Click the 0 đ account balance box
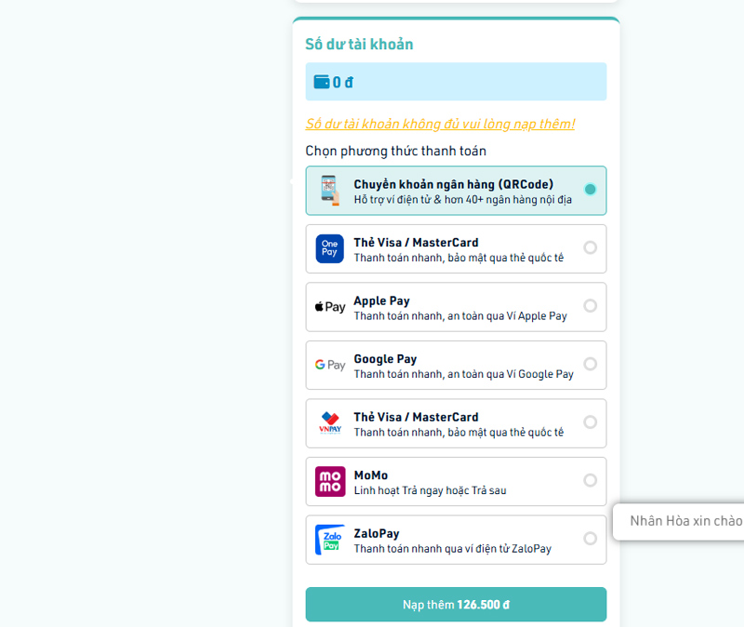Viewport: 744px width, 627px height. (456, 82)
